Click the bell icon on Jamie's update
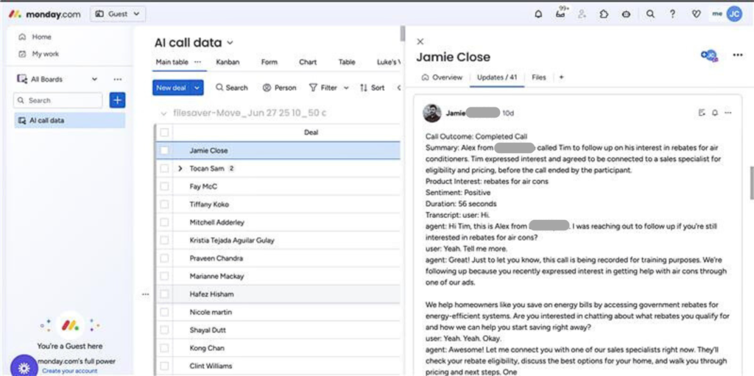The width and height of the screenshot is (754, 376). pyautogui.click(x=715, y=113)
